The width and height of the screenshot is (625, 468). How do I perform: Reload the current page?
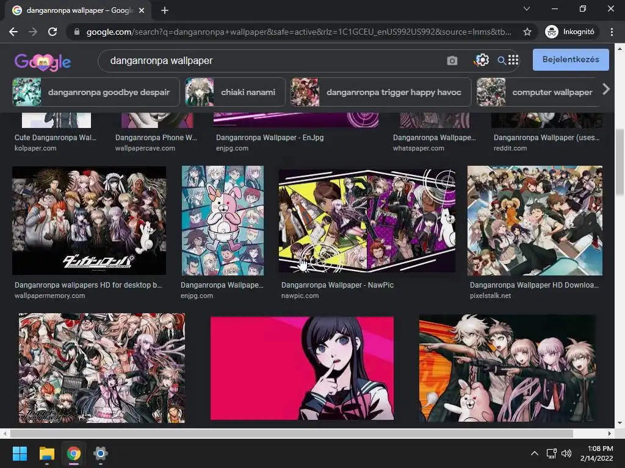pyautogui.click(x=52, y=32)
